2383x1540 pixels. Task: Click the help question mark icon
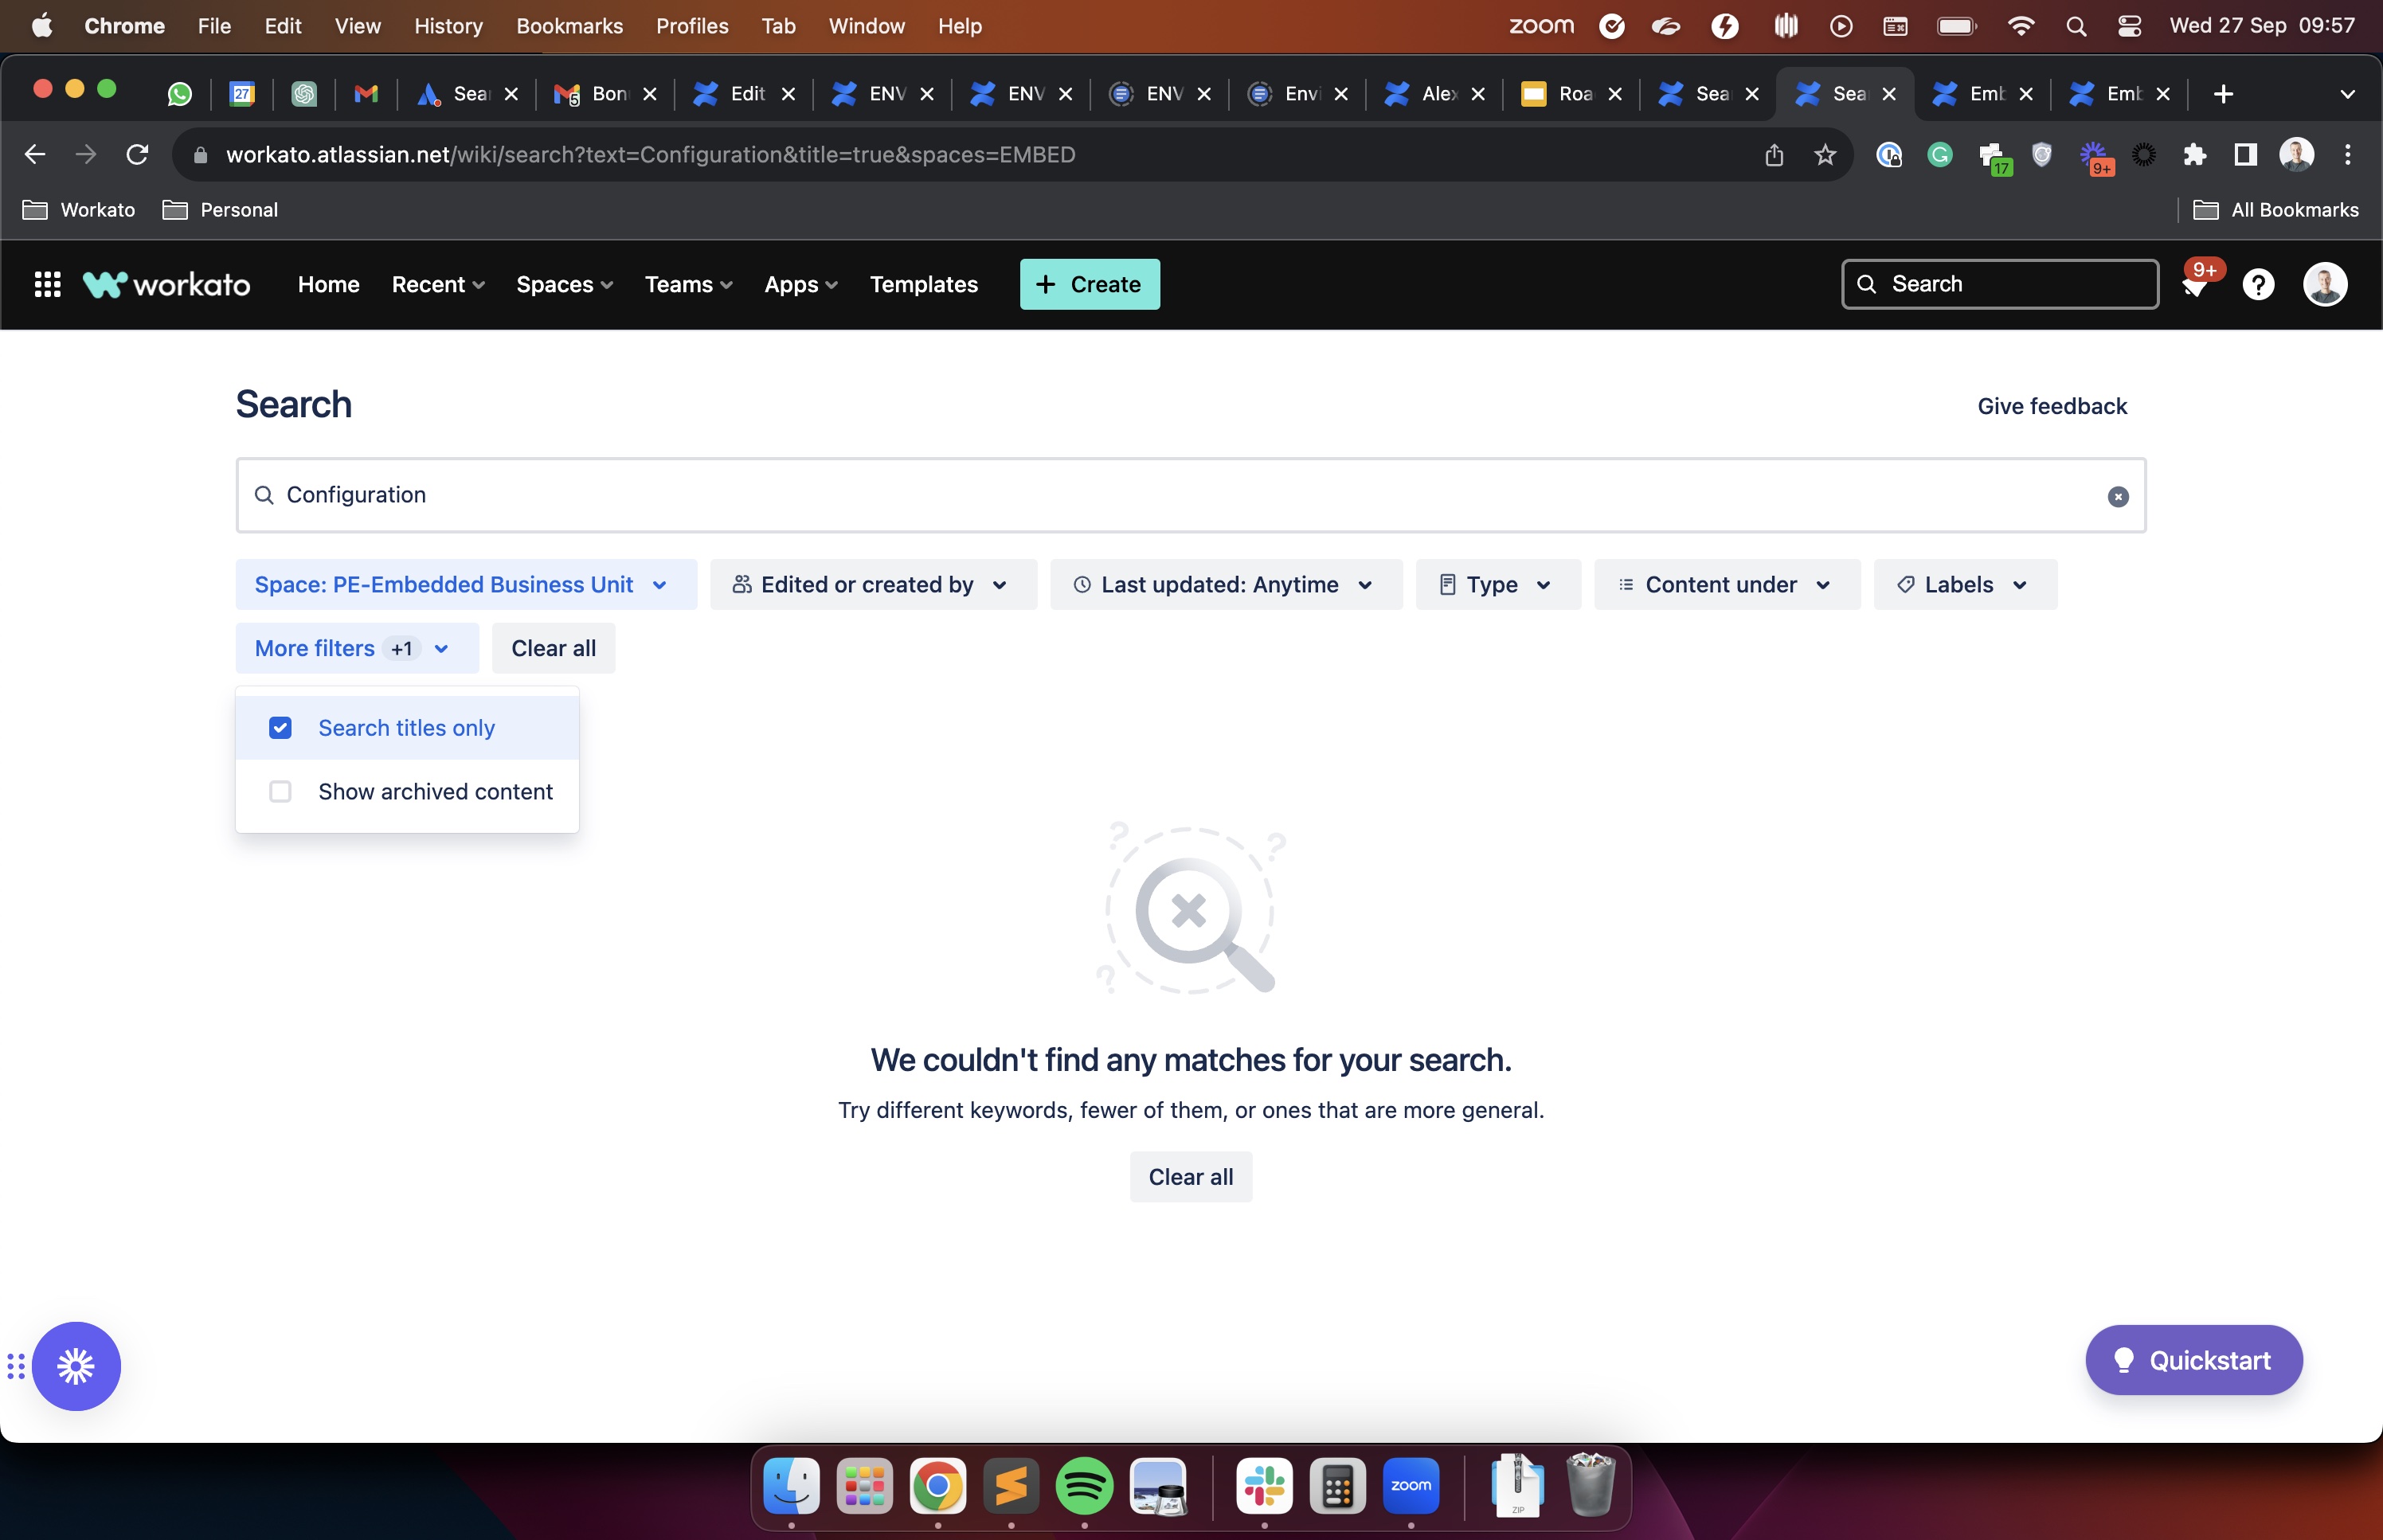2259,284
